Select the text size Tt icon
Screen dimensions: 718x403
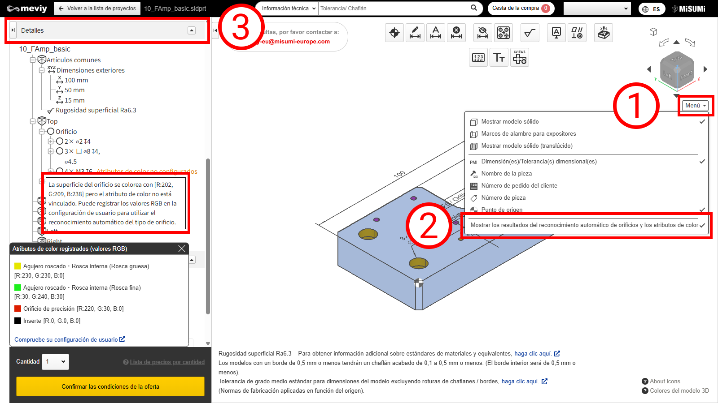(499, 57)
